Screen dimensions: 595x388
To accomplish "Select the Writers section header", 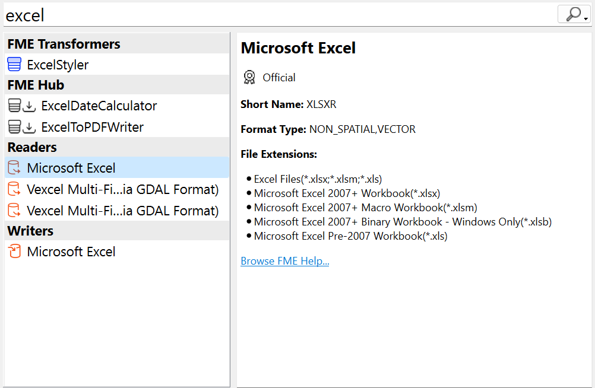I will (26, 231).
